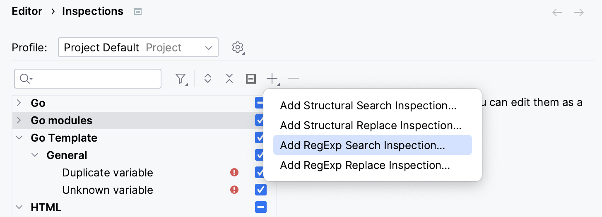
Task: Click Add Structural Replace Inspection entry
Action: click(371, 125)
